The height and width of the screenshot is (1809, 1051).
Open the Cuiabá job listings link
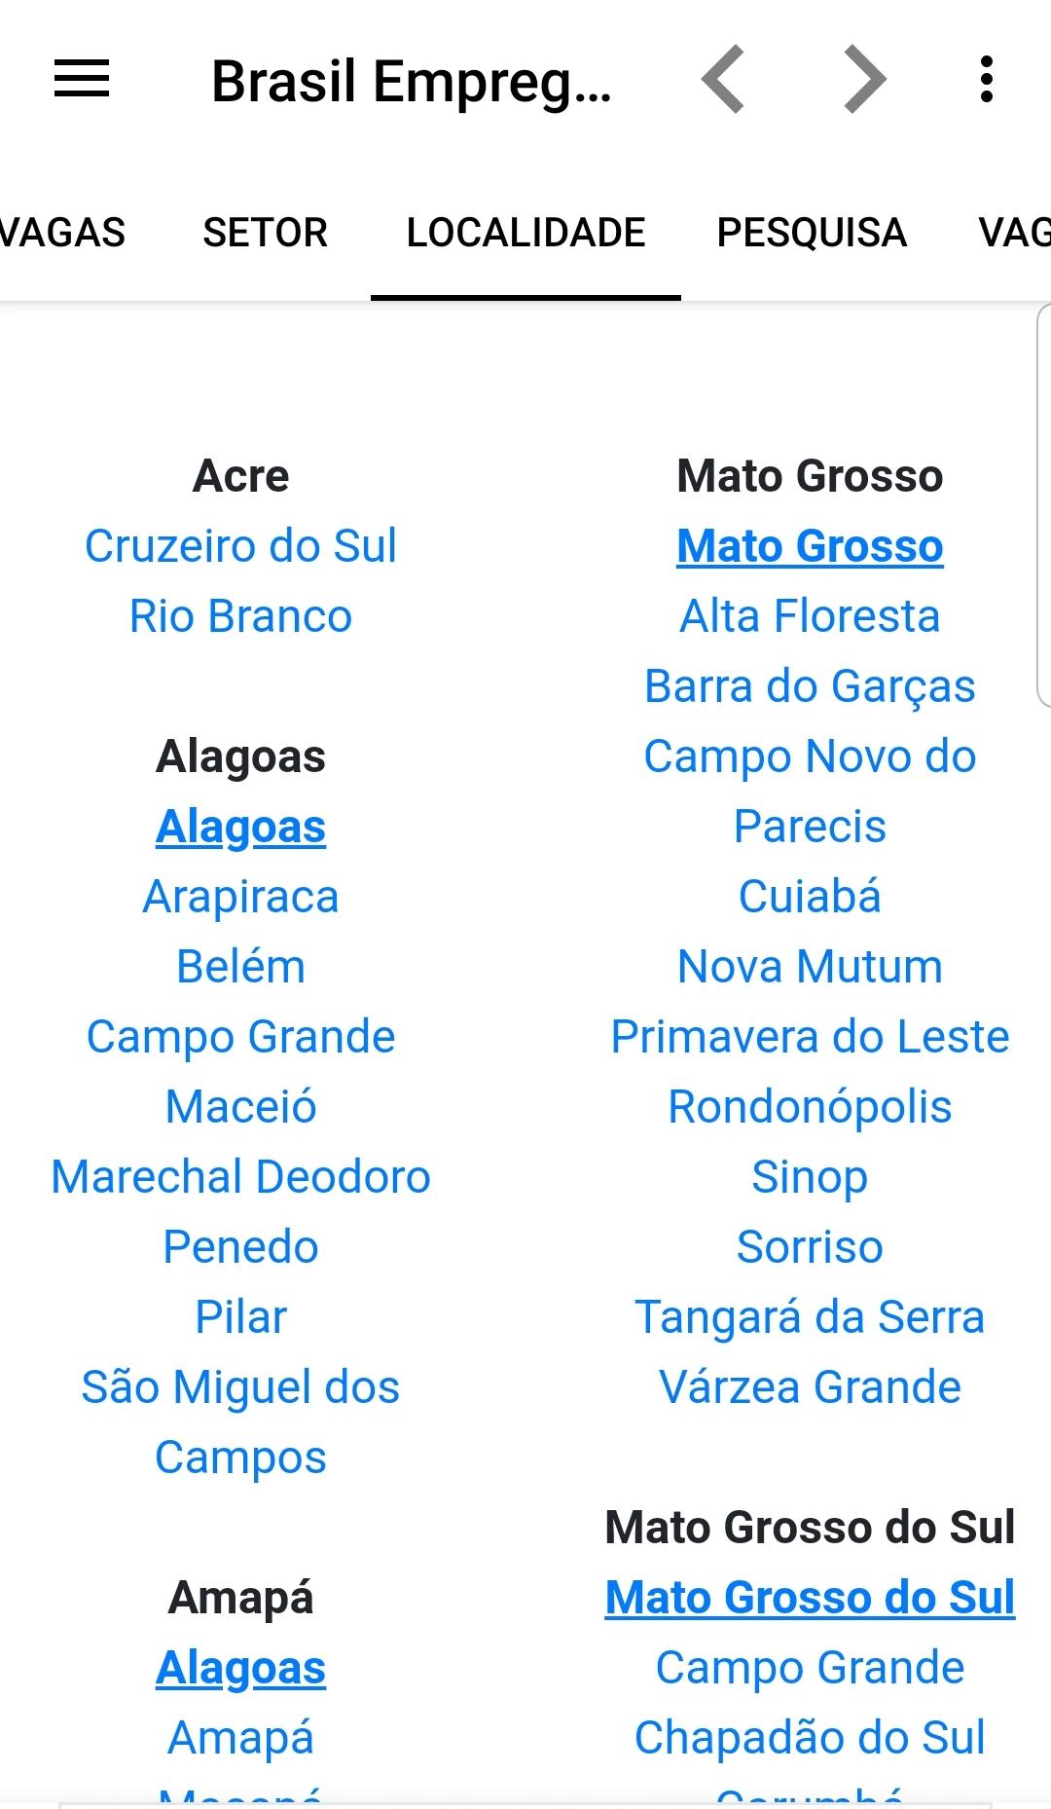click(810, 897)
